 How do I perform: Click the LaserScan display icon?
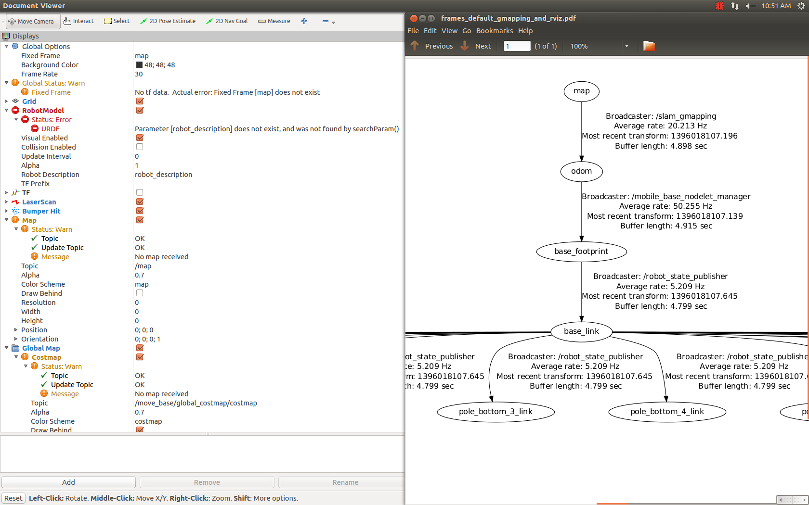pos(15,202)
